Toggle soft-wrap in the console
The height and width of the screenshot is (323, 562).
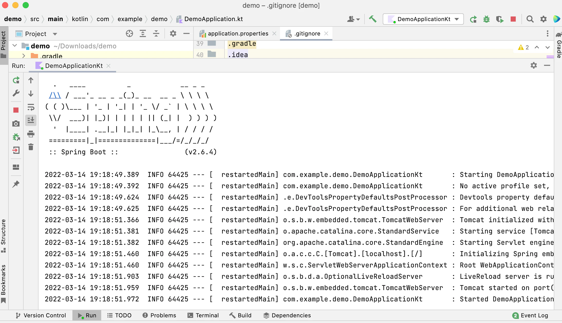31,107
